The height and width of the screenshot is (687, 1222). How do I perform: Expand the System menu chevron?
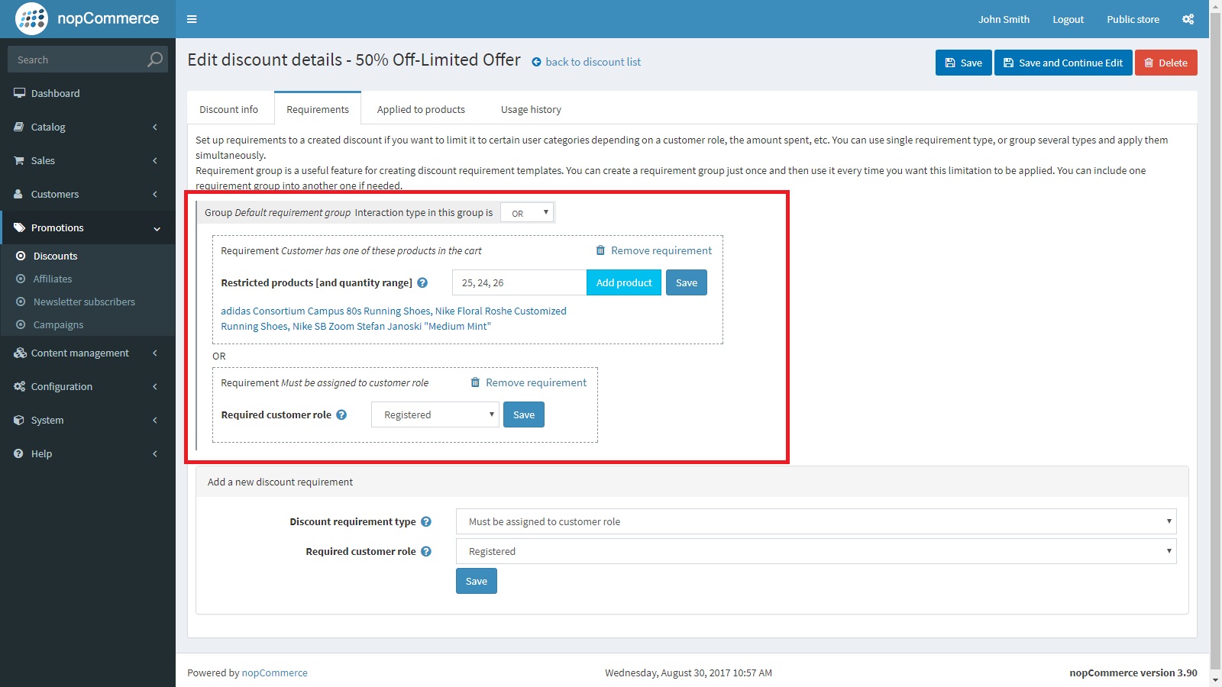coord(155,420)
